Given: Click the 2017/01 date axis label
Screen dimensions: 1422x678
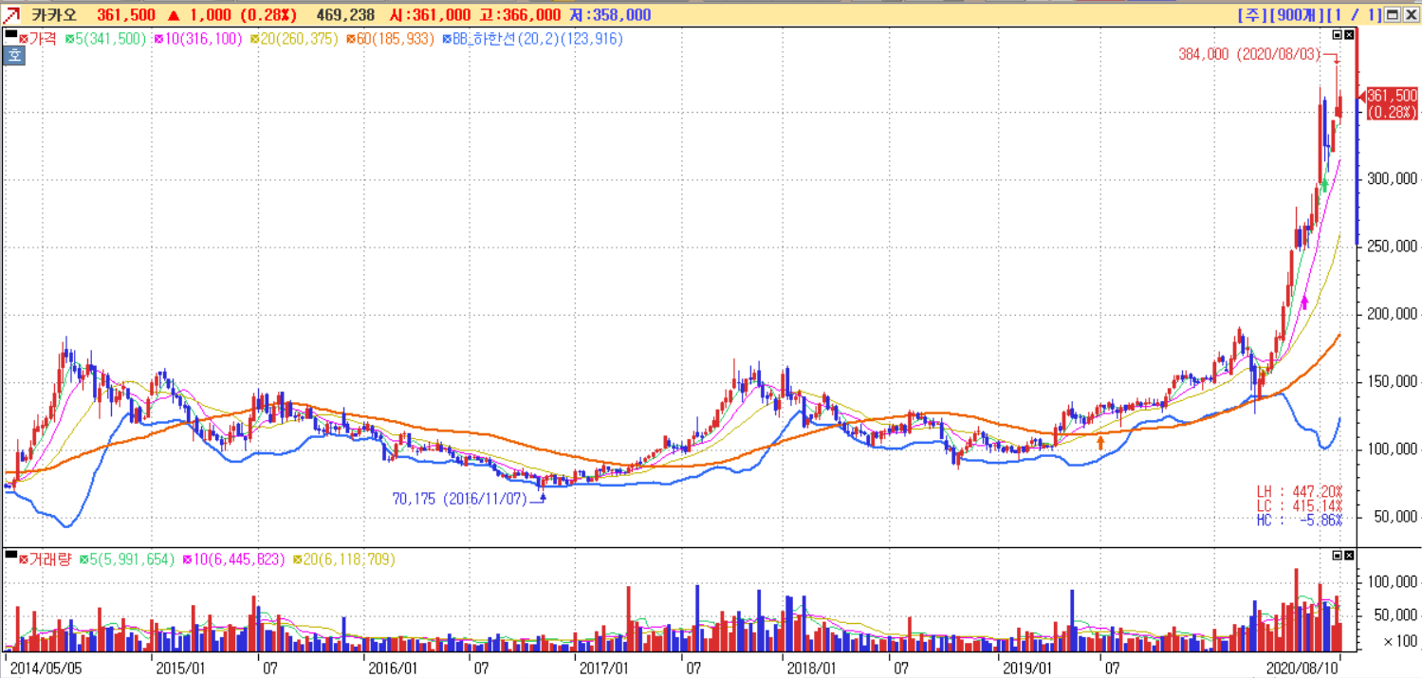Looking at the screenshot, I should [603, 668].
